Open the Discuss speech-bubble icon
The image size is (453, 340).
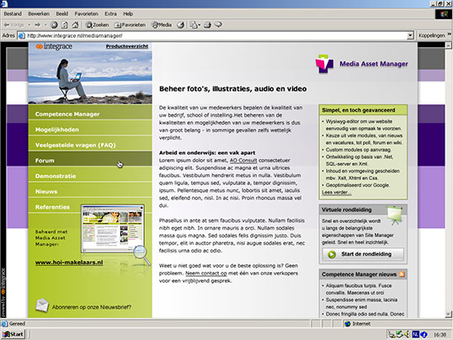click(x=218, y=24)
